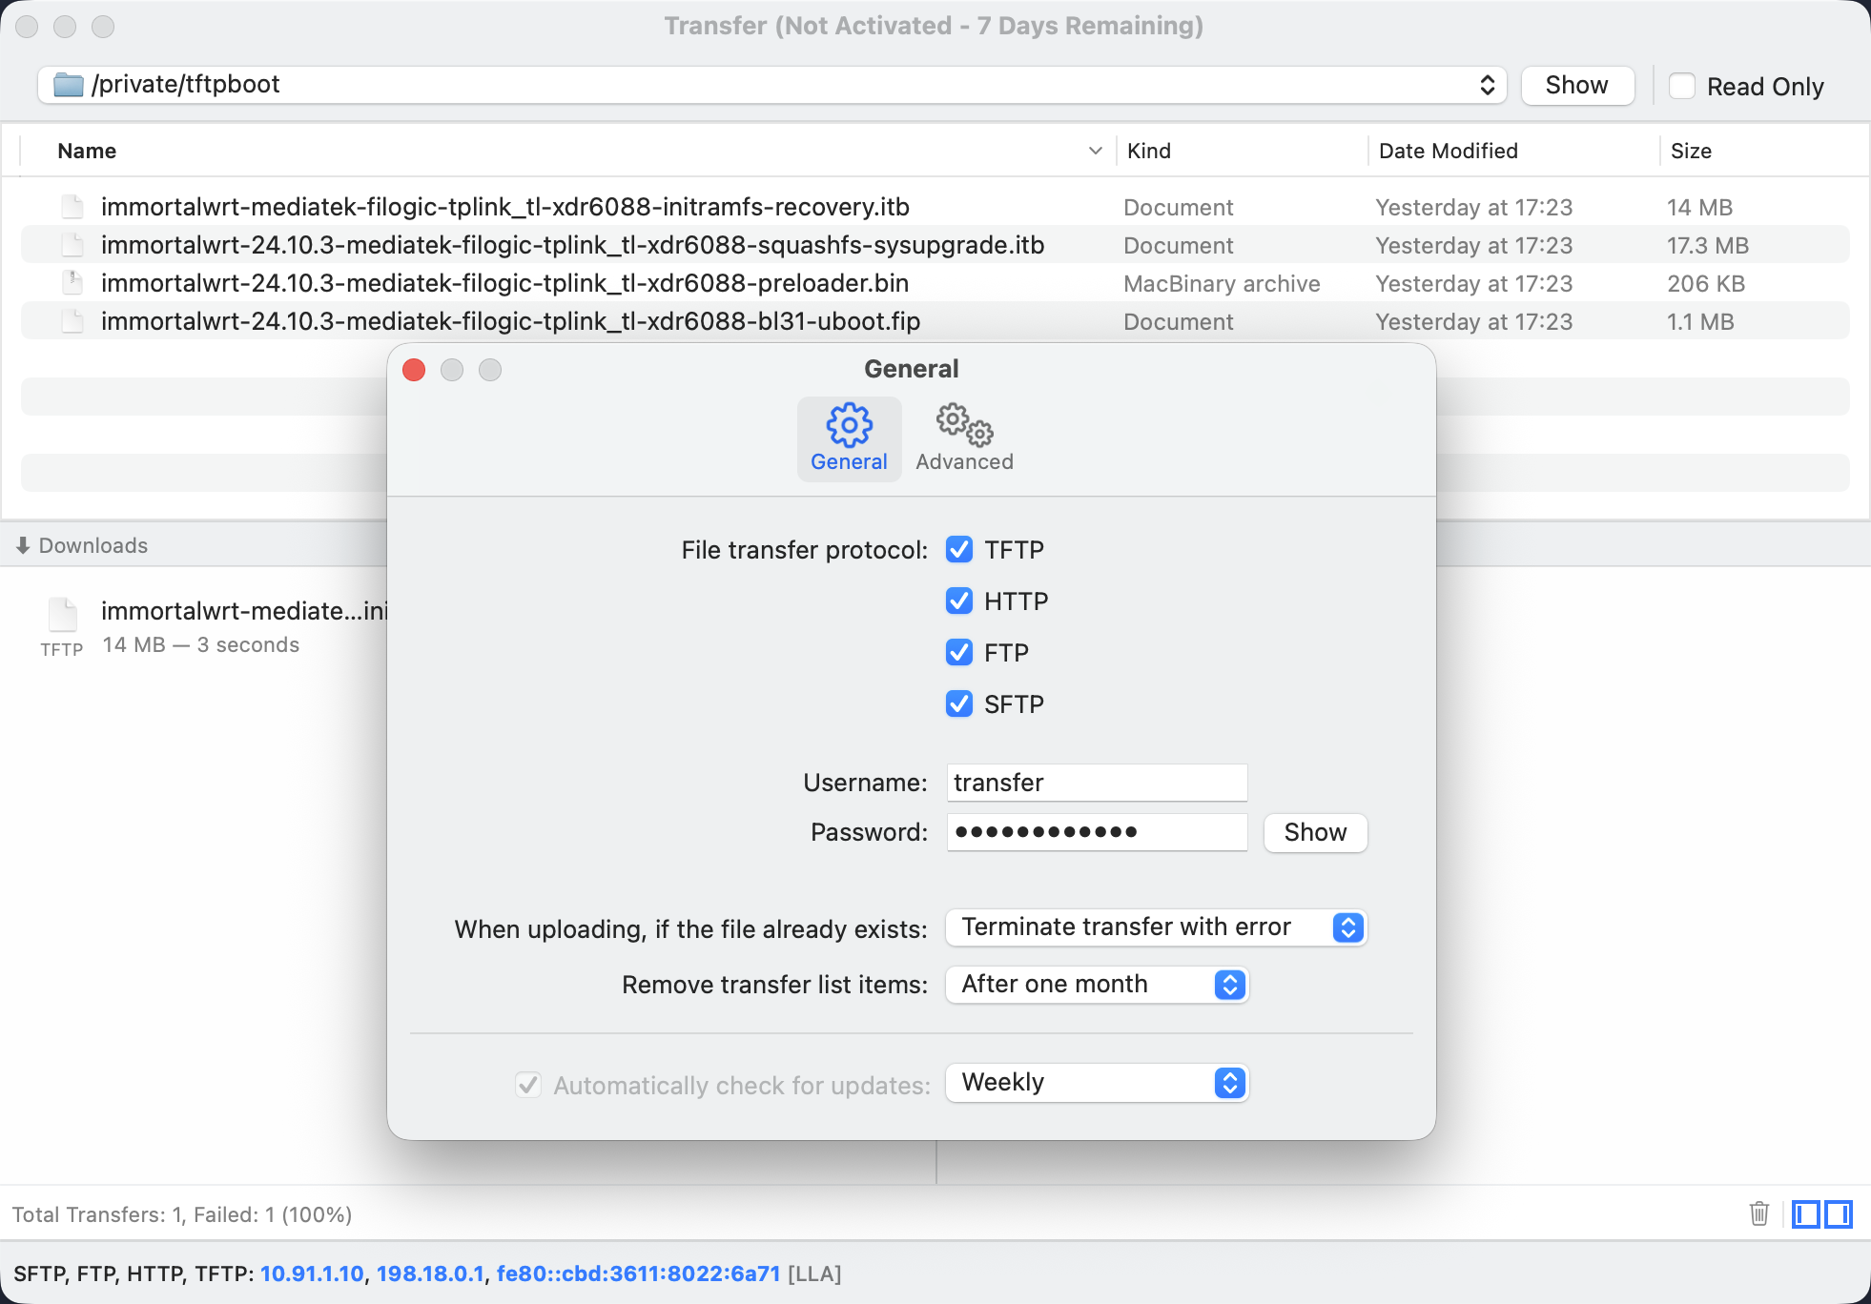This screenshot has height=1304, width=1871.
Task: Disable the TFTP protocol checkbox
Action: (x=959, y=550)
